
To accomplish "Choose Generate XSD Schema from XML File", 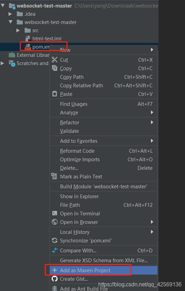I will (x=104, y=260).
